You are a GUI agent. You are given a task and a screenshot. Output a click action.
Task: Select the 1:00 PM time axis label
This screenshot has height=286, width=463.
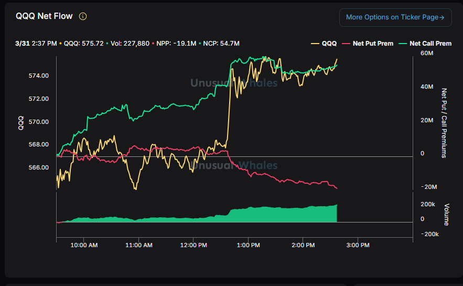click(249, 245)
